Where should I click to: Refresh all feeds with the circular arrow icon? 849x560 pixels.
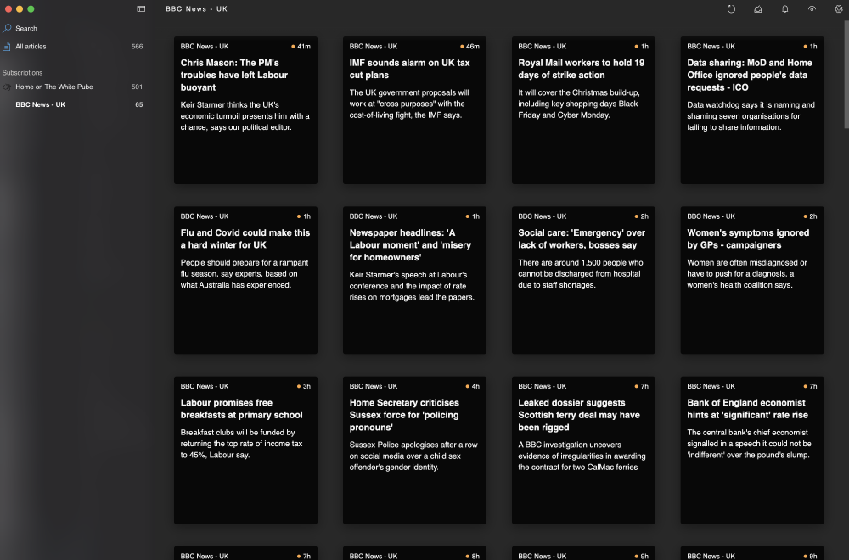pyautogui.click(x=732, y=8)
